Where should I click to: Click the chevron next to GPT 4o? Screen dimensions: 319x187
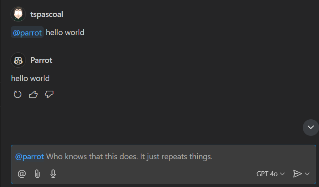[282, 174]
